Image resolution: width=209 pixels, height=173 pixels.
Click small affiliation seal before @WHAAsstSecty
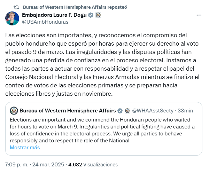(x=127, y=111)
